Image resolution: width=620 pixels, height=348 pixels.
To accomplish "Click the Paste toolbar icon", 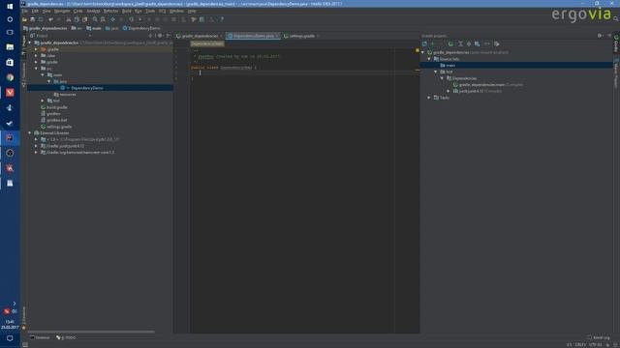I will pos(84,19).
